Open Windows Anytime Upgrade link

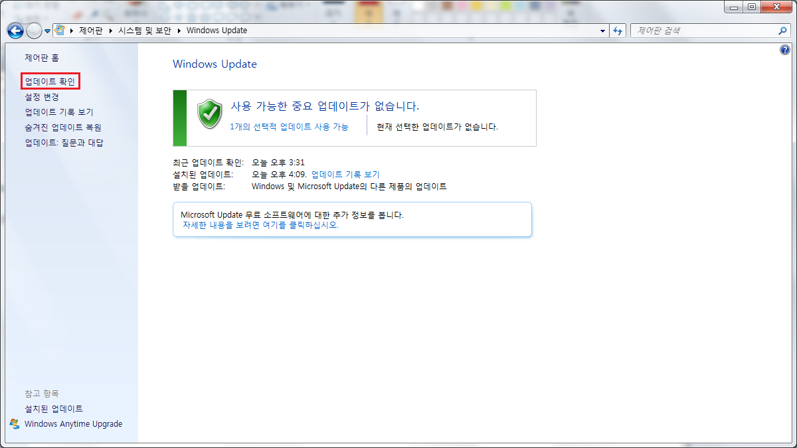[x=74, y=424]
